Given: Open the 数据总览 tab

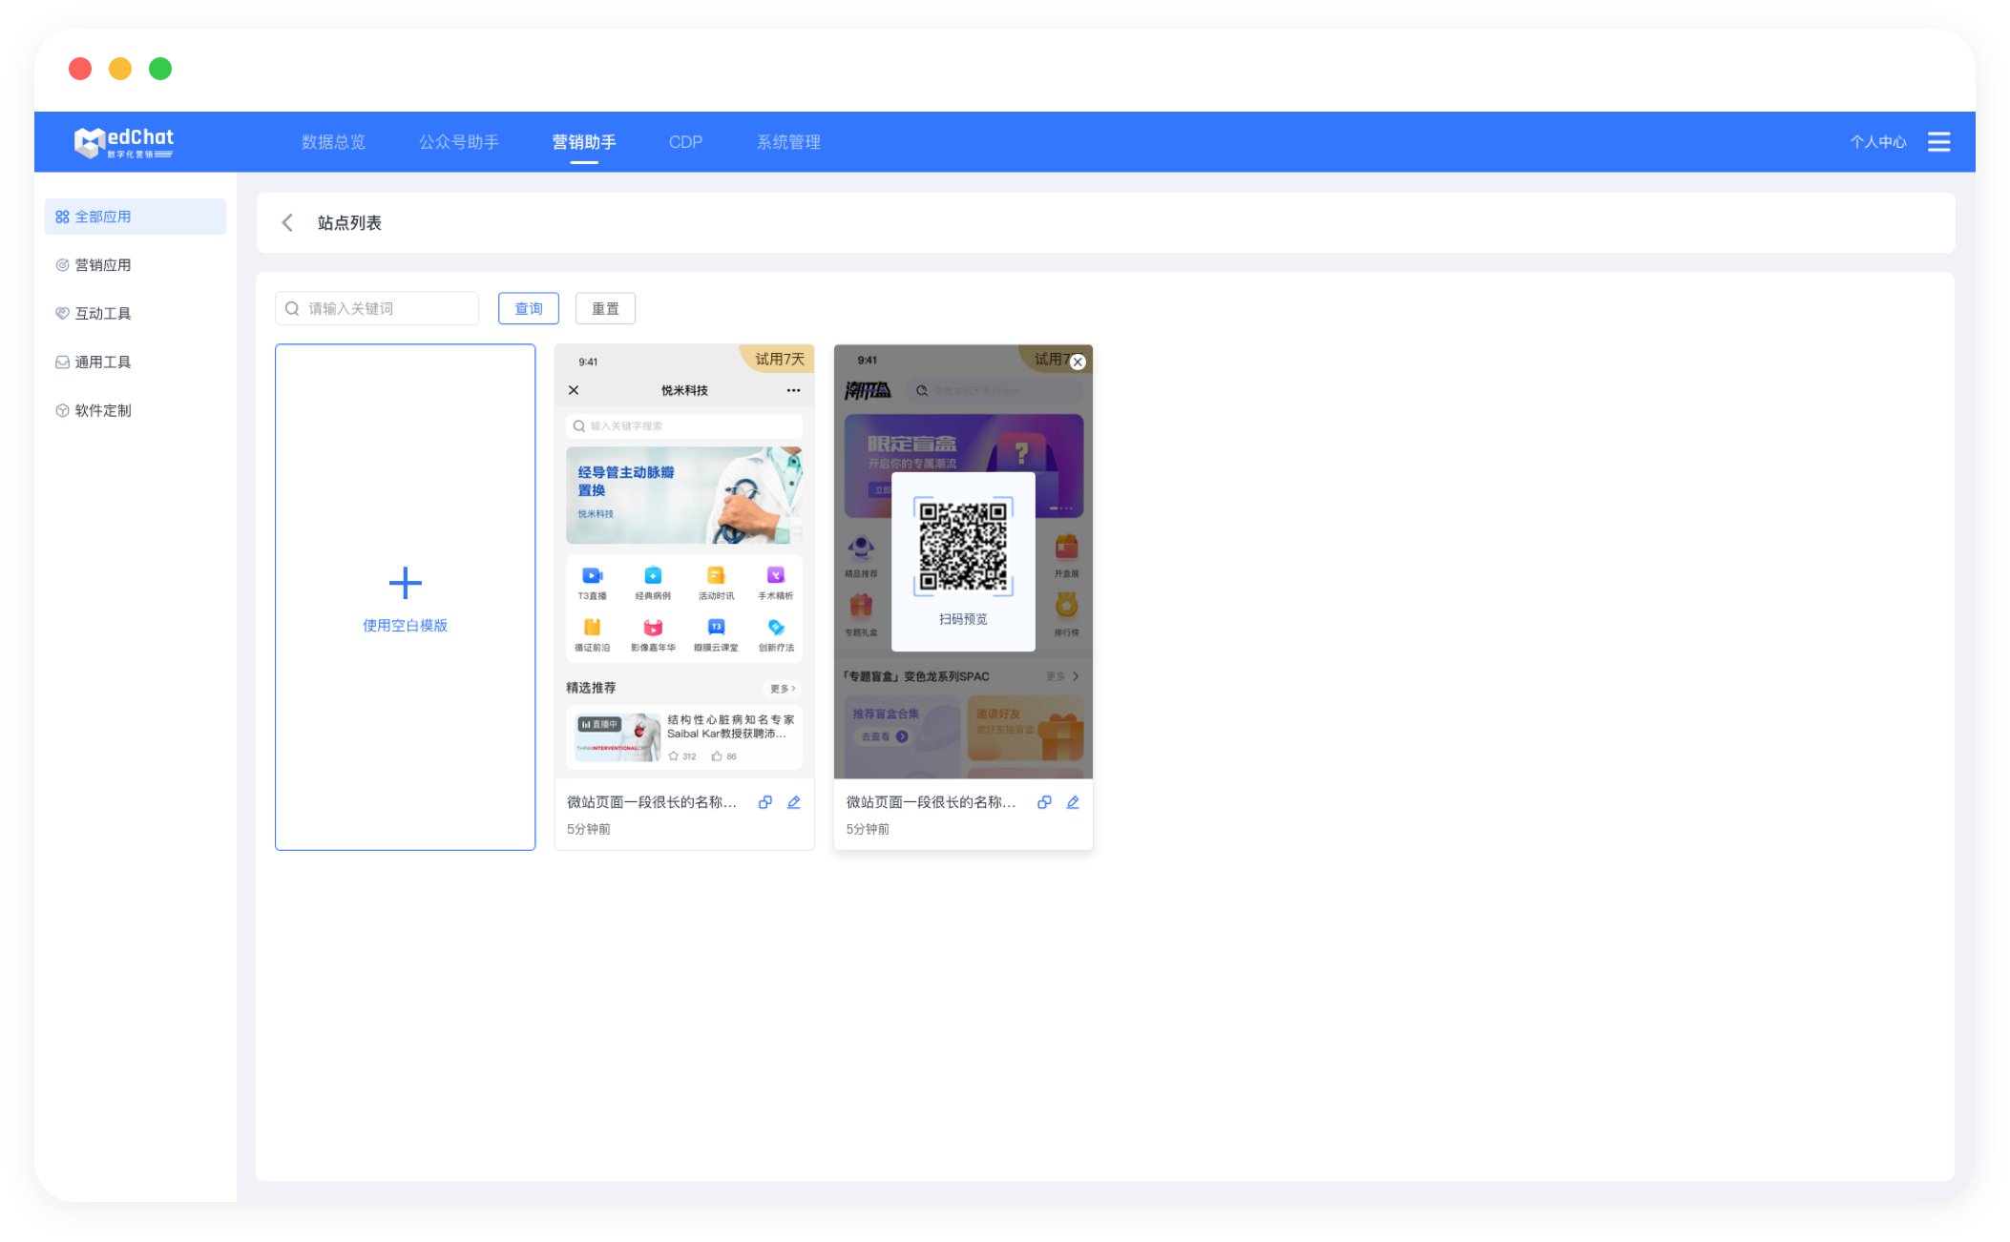Looking at the screenshot, I should click(333, 142).
